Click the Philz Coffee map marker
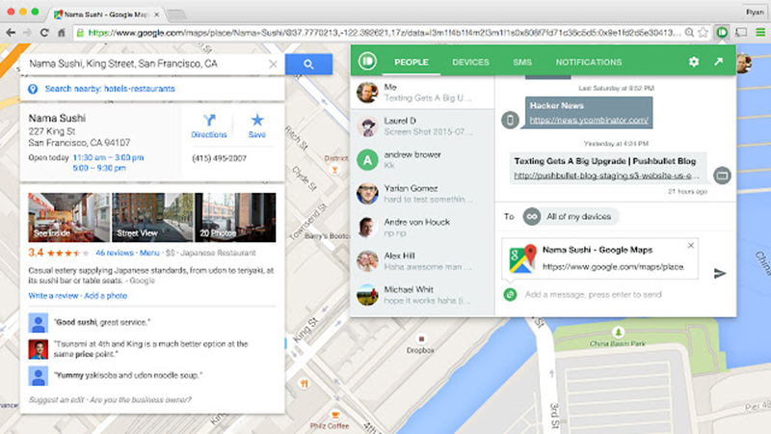Screen dimensions: 771x434 pos(335,415)
